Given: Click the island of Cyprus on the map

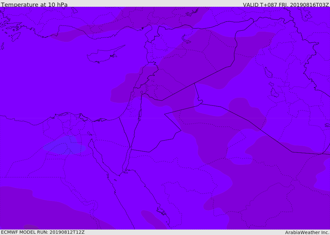Looking at the screenshot, I should click(x=105, y=54).
